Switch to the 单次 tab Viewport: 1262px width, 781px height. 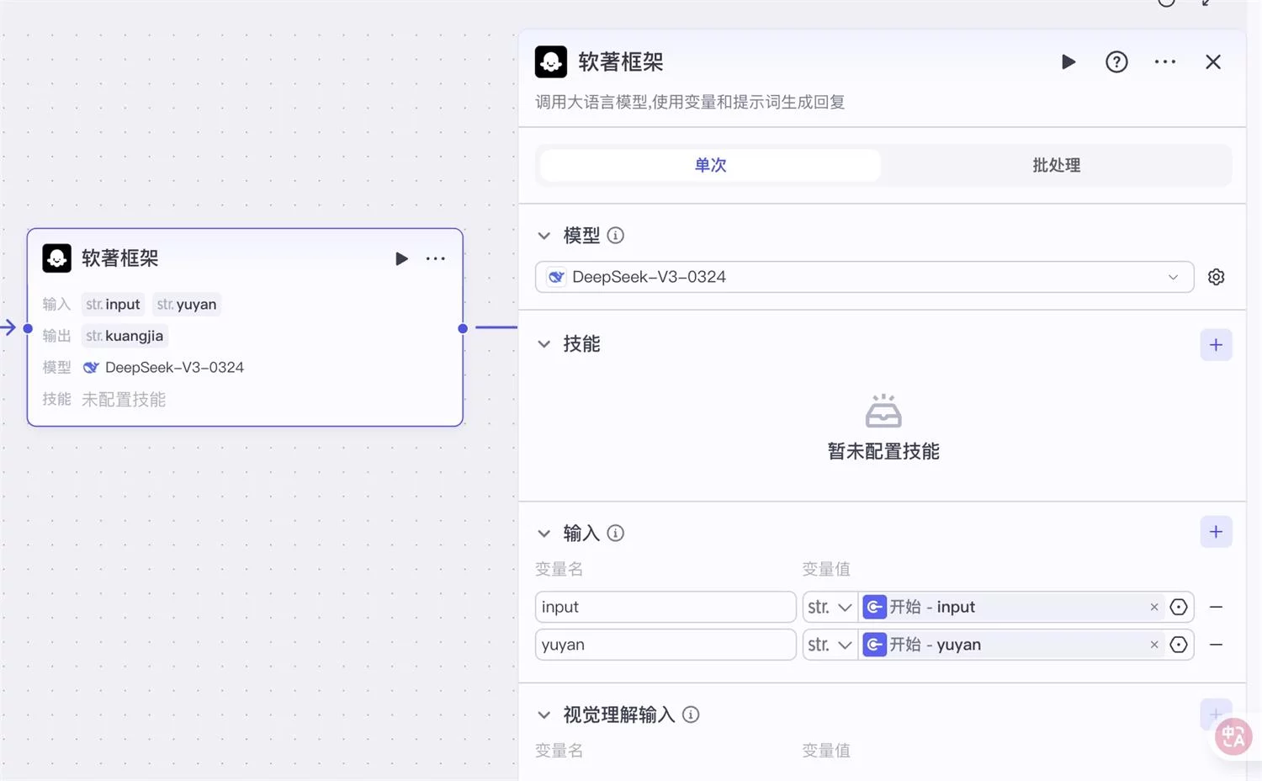pyautogui.click(x=709, y=165)
